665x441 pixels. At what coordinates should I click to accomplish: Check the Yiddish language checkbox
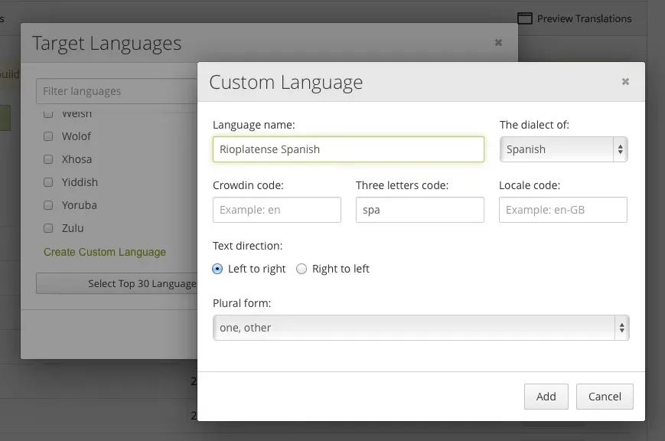(47, 181)
